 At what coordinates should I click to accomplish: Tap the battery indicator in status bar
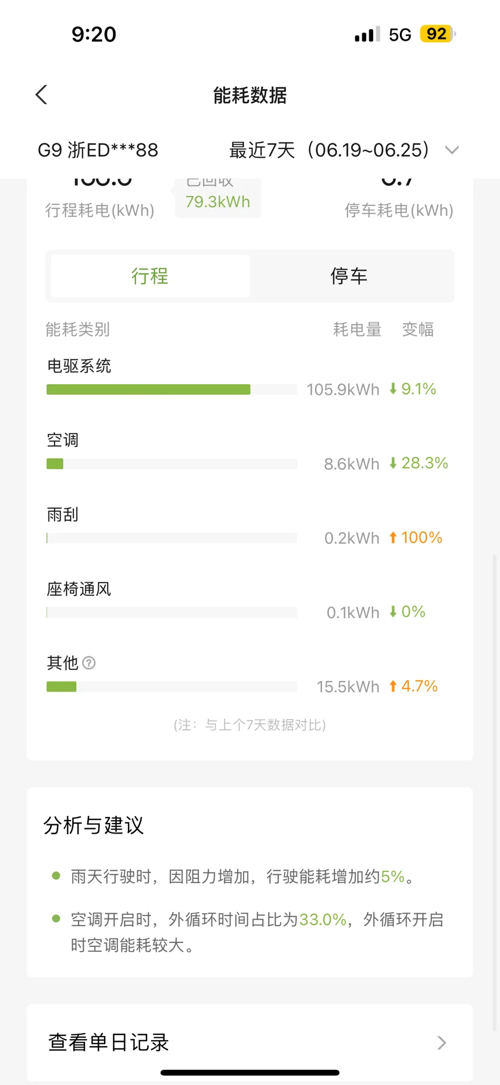pos(438,34)
